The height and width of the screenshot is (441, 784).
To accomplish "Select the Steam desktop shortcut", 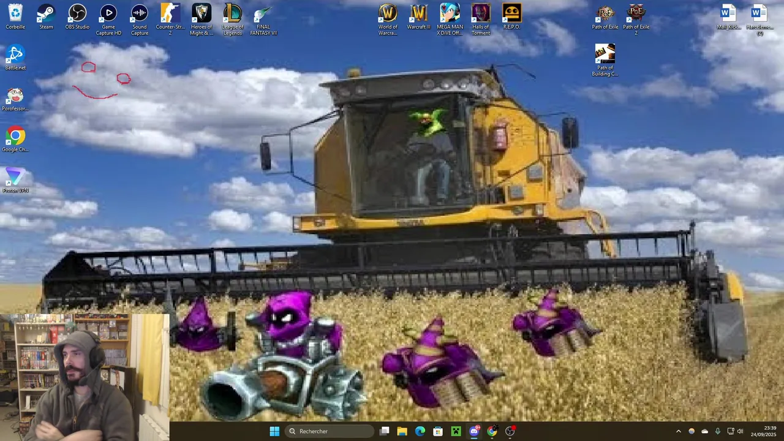I will 46,17.
